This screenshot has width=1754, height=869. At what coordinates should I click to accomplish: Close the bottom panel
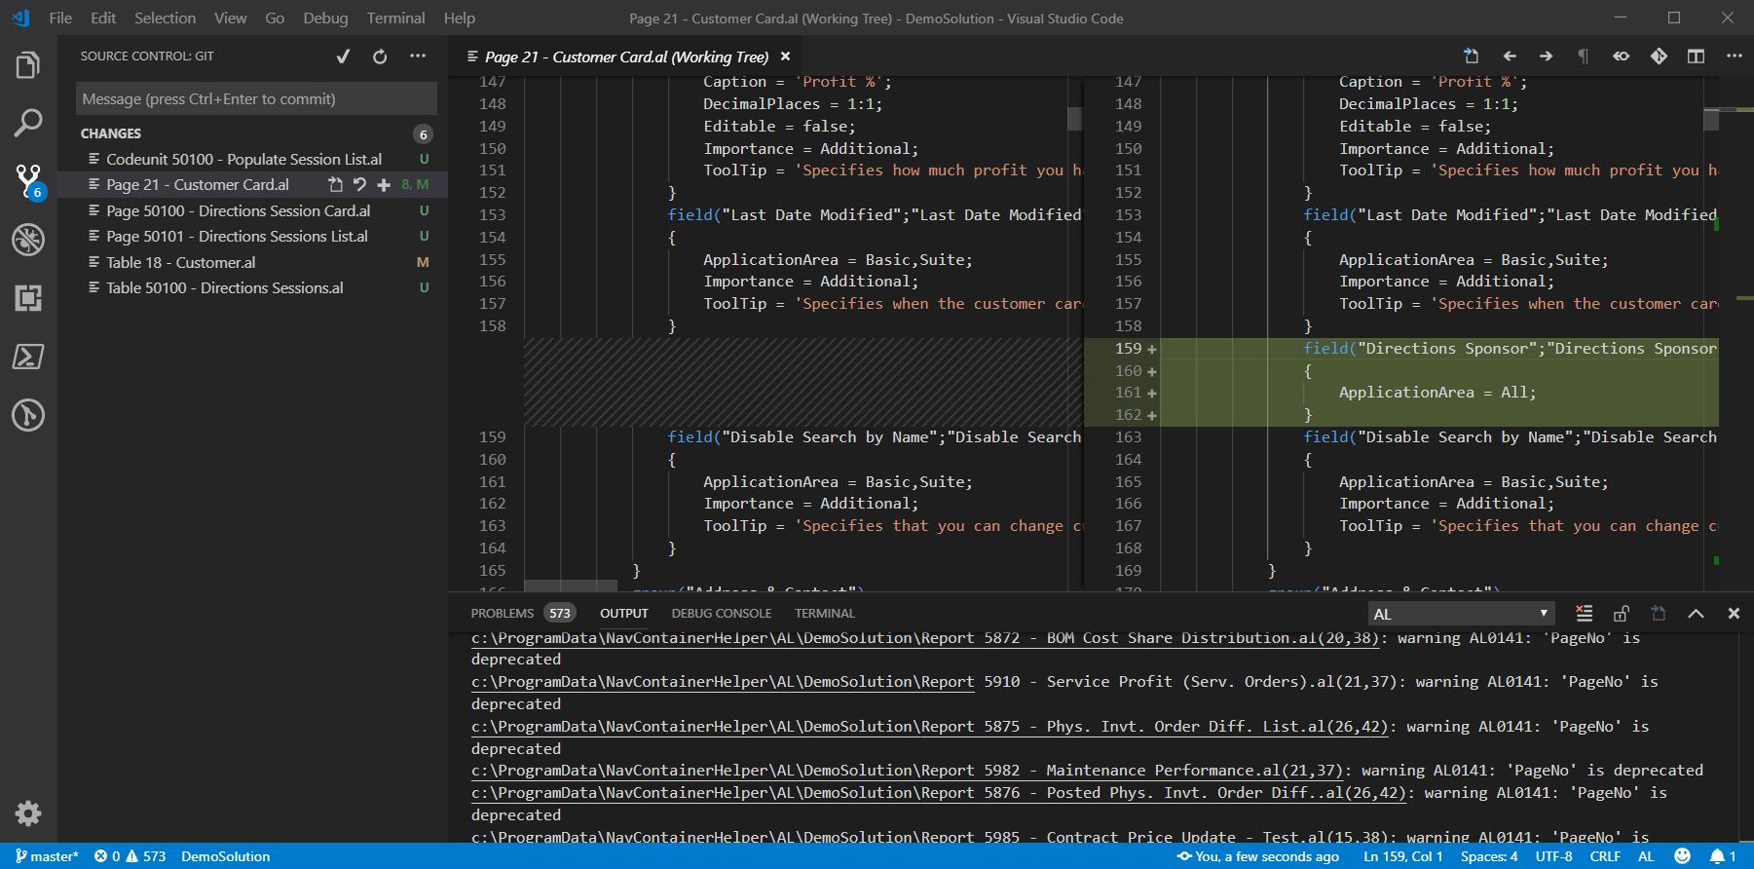(x=1734, y=614)
